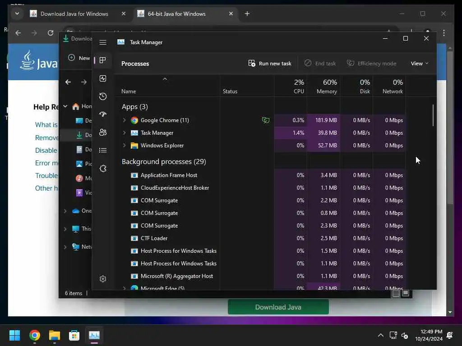462x346 pixels.
Task: Click Task Manager memory value 39.8 MB
Action: 327,133
